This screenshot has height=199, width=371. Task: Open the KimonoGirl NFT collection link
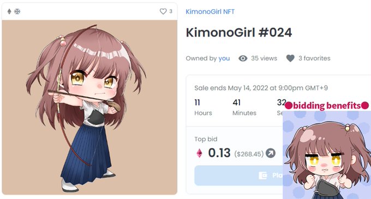(x=210, y=11)
